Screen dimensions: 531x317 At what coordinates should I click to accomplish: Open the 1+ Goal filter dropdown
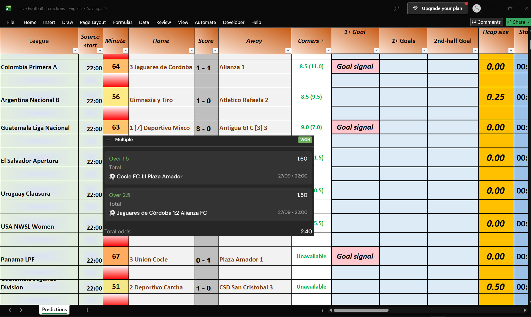click(376, 50)
